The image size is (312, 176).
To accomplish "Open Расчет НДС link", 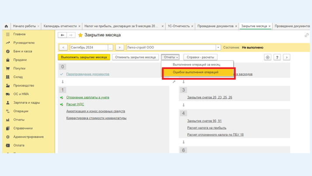I will [x=75, y=104].
